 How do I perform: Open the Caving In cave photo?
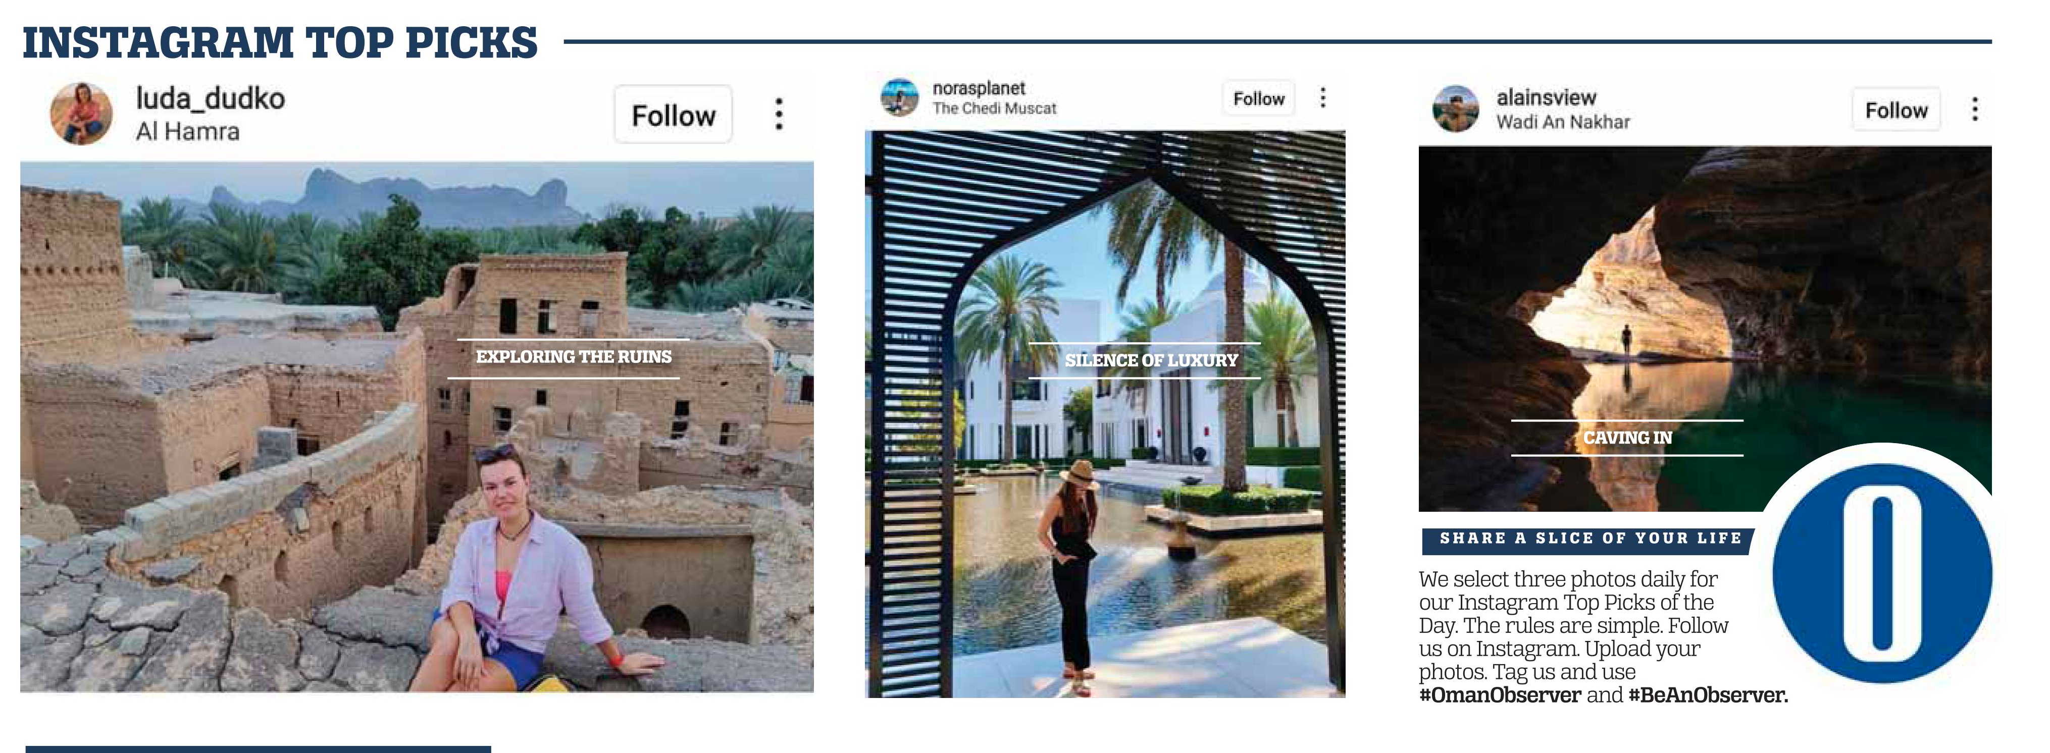point(1705,329)
